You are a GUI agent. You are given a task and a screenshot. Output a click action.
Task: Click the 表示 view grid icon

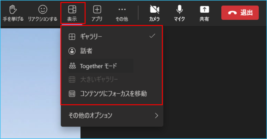pos(72,10)
